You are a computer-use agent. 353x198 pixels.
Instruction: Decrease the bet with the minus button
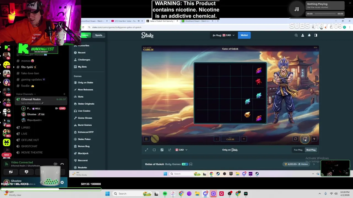point(217,139)
